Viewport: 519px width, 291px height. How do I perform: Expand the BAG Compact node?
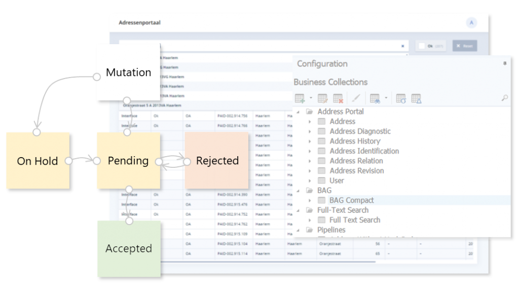(310, 201)
